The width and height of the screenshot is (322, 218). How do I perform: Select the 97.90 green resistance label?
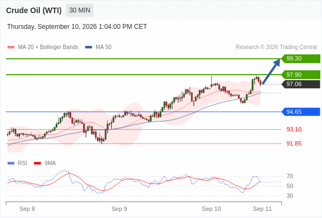[301, 75]
